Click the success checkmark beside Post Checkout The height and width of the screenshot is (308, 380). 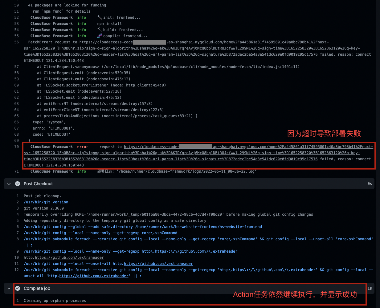[x=18, y=184]
